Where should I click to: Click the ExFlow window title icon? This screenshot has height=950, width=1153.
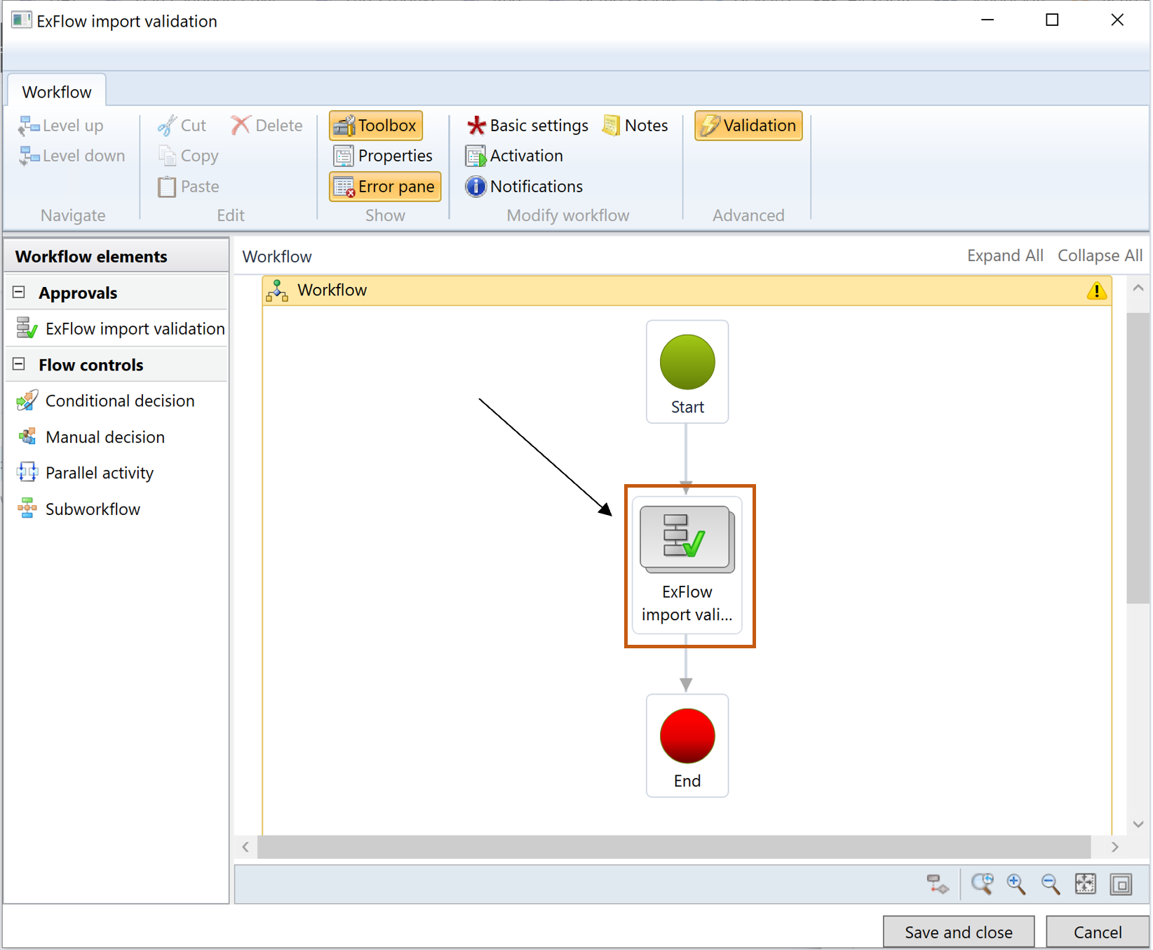coord(22,20)
